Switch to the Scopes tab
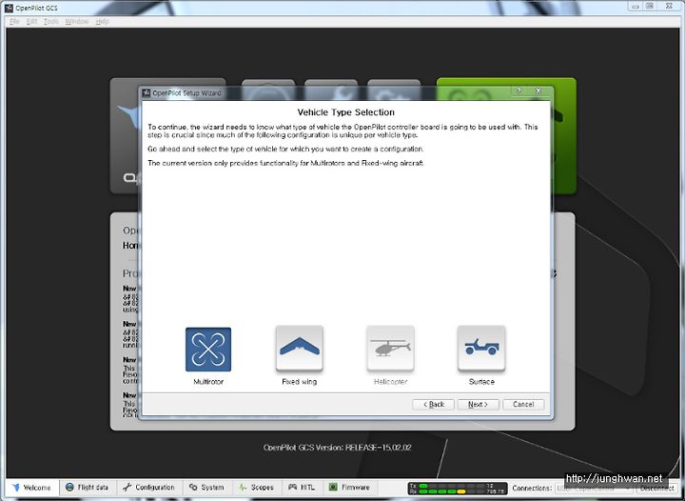The width and height of the screenshot is (685, 501). pos(256,487)
